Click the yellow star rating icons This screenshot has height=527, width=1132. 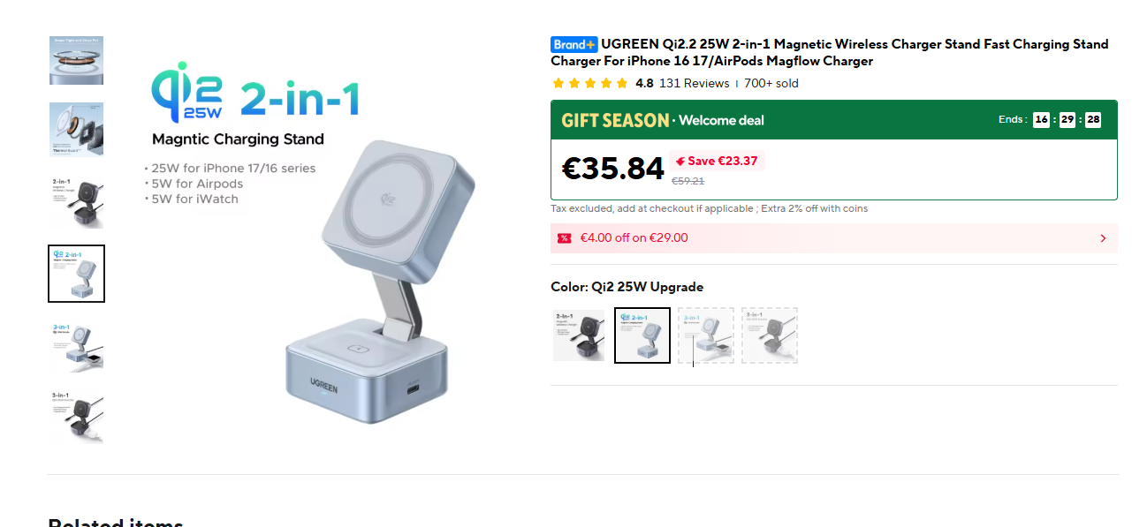point(589,84)
